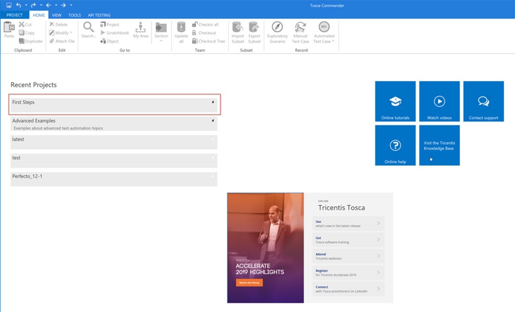Click Cut in the Clipboard group
515x312 pixels.
[25, 25]
